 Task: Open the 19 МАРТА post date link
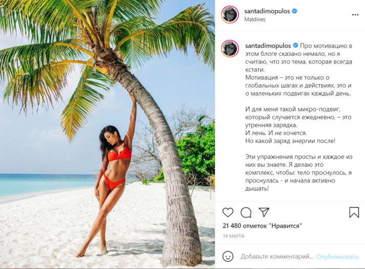click(x=233, y=236)
